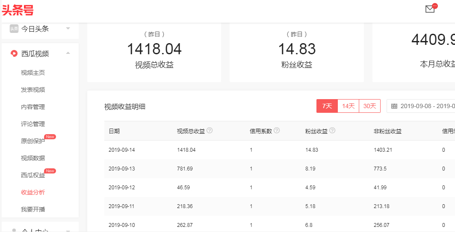Viewport: 455px width, 232px height.
Task: Click the 日期 column header
Action: click(x=114, y=131)
